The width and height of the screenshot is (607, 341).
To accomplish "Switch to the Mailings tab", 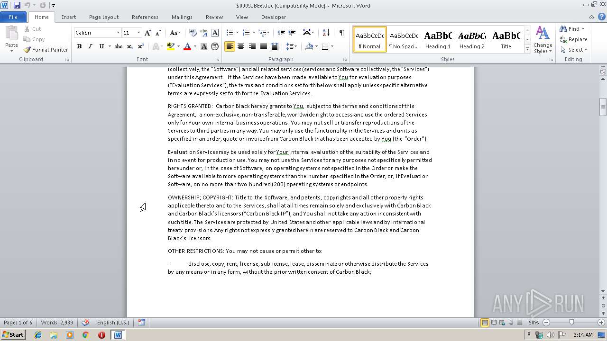I will click(182, 17).
